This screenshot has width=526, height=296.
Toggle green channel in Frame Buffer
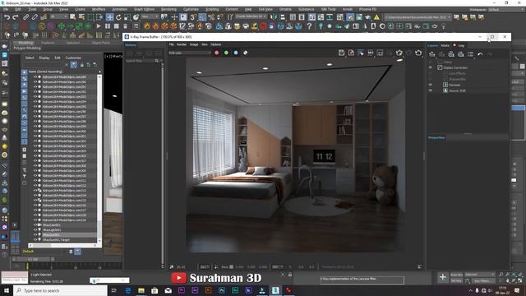point(226,53)
